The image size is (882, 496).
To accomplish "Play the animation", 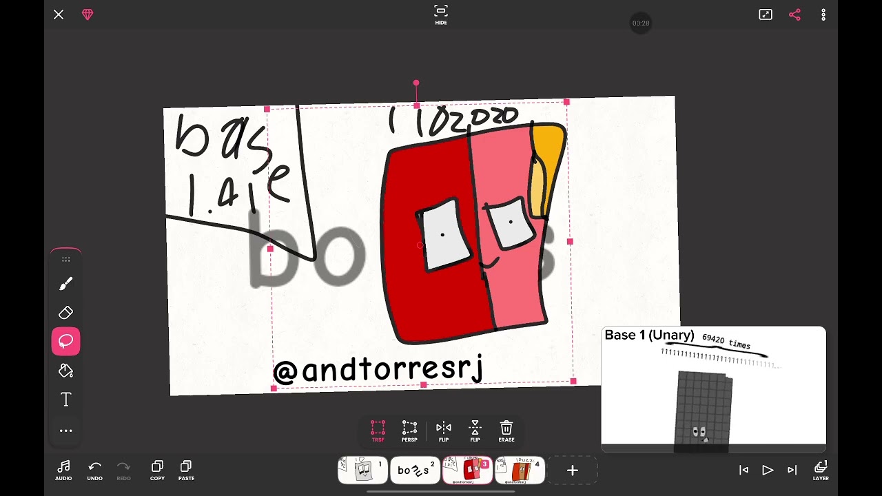I will coord(768,470).
